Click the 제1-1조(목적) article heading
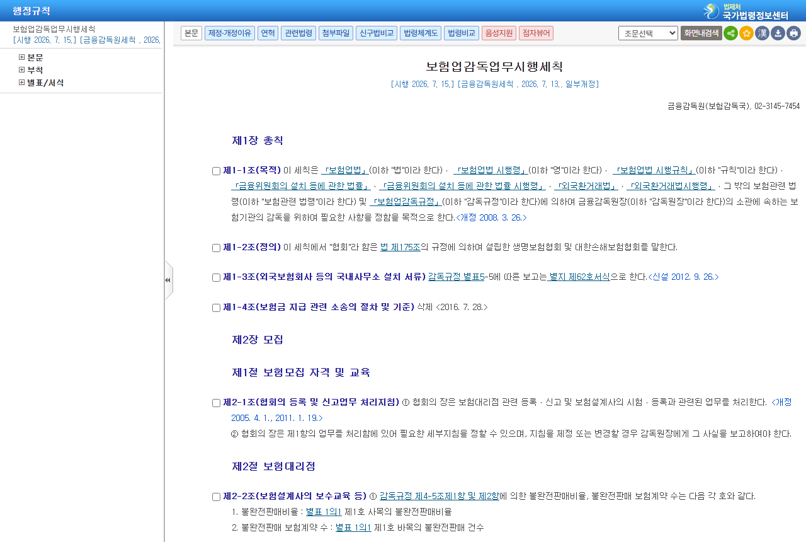806x542 pixels. pos(252,170)
